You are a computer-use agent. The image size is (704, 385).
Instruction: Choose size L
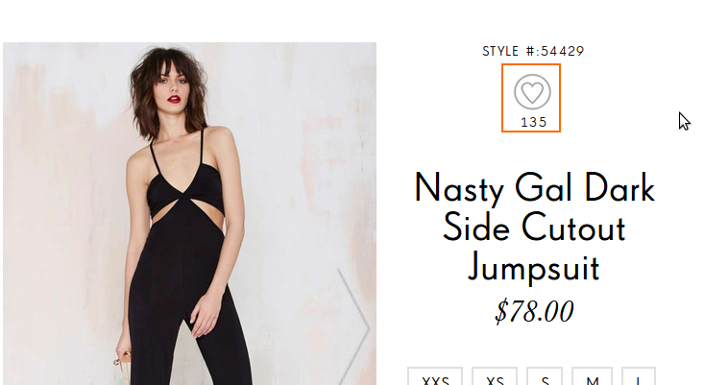[639, 377]
